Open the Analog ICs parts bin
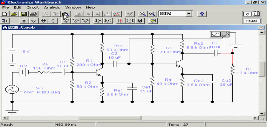 point(66,21)
